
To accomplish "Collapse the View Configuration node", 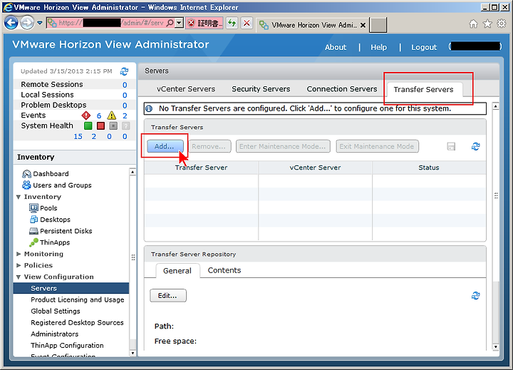I will coord(19,277).
